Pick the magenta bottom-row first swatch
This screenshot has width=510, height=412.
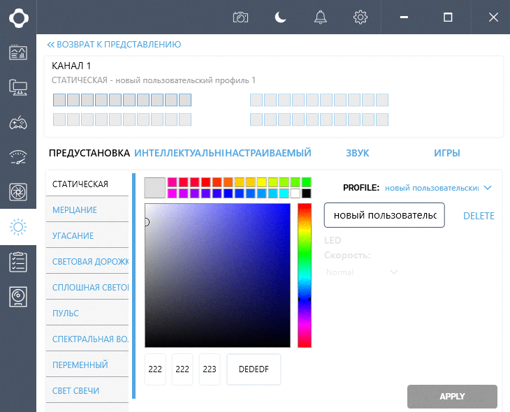pos(172,193)
